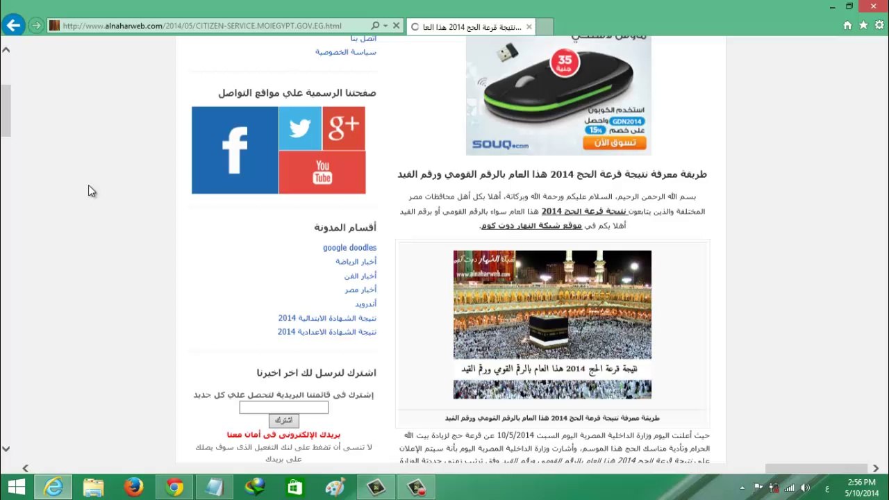The image size is (889, 500).
Task: Click the article headline طريقة معرفة نتيجة قرعة الحج
Action: (x=552, y=174)
